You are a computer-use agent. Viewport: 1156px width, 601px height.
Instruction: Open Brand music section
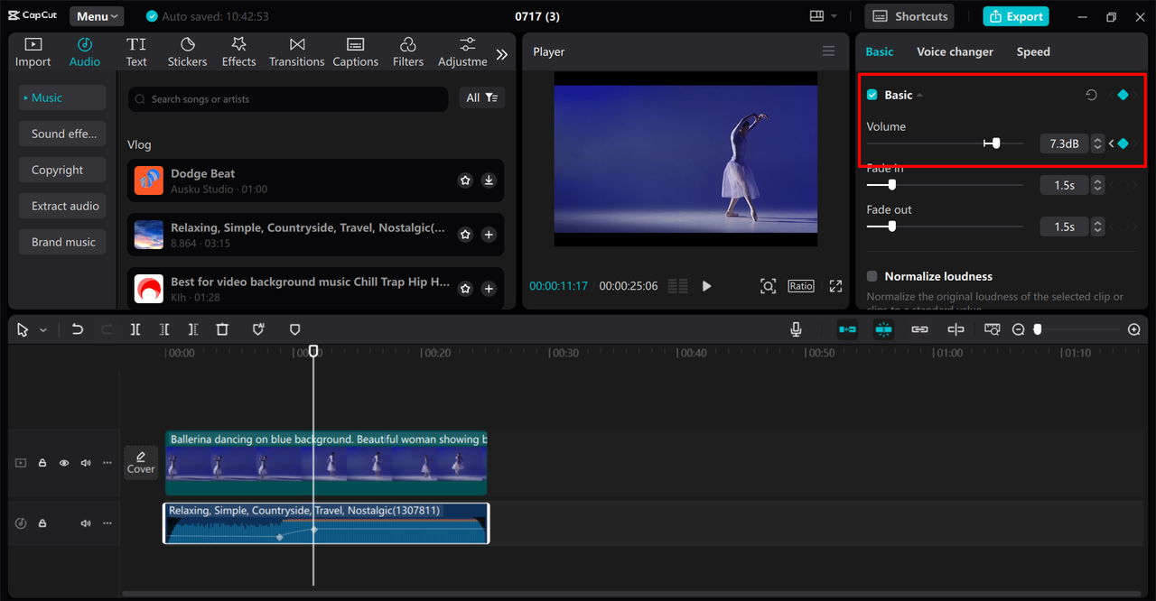[x=62, y=242]
